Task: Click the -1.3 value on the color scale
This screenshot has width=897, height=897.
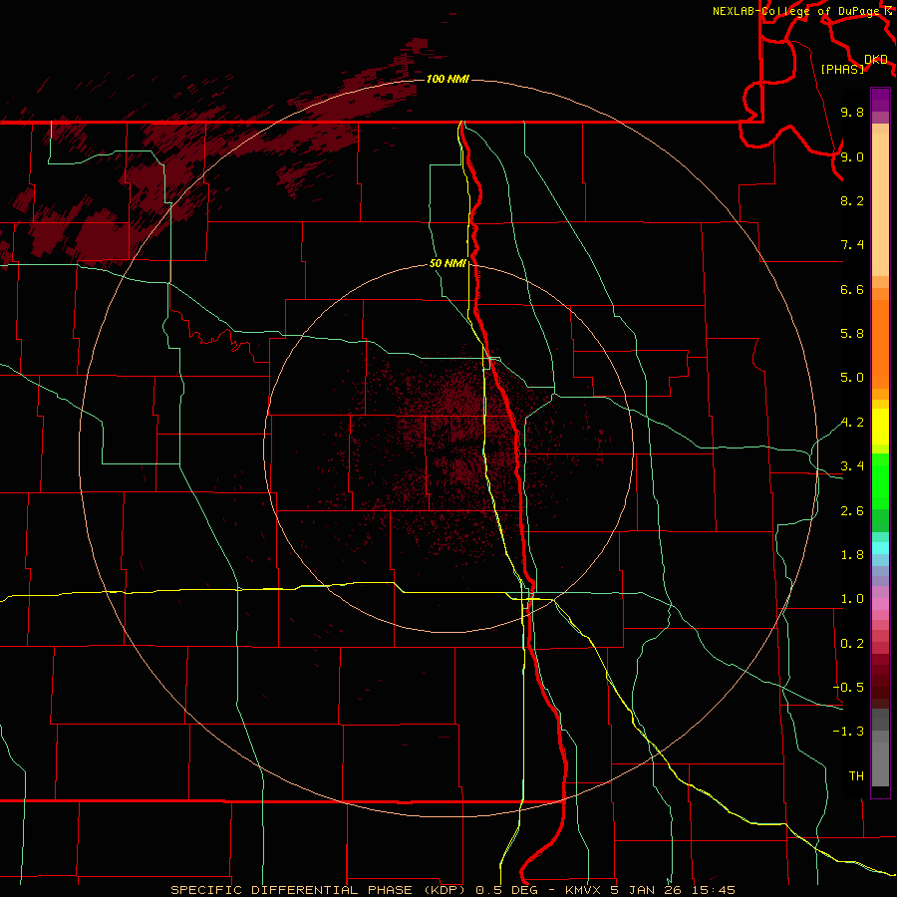Action: (848, 732)
